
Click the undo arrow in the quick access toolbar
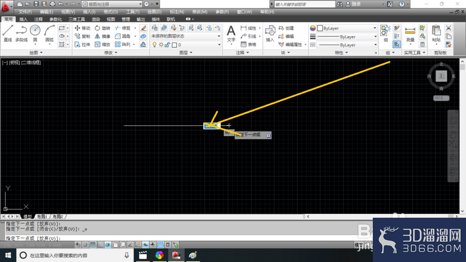coord(61,4)
